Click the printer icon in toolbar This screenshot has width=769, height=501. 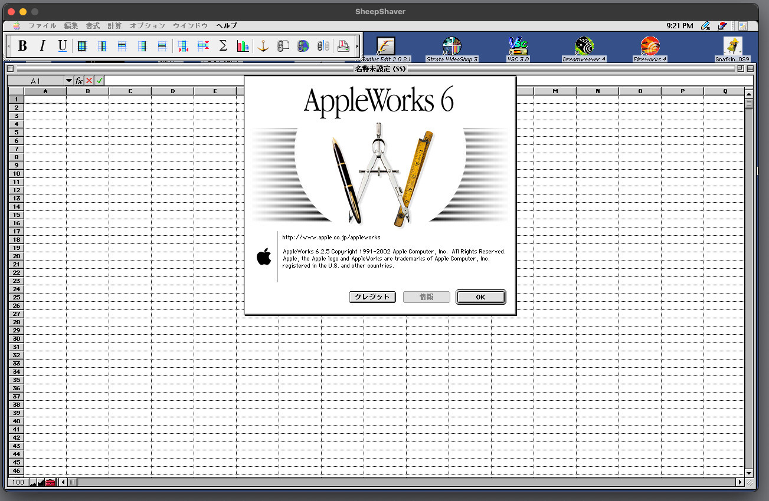[343, 46]
